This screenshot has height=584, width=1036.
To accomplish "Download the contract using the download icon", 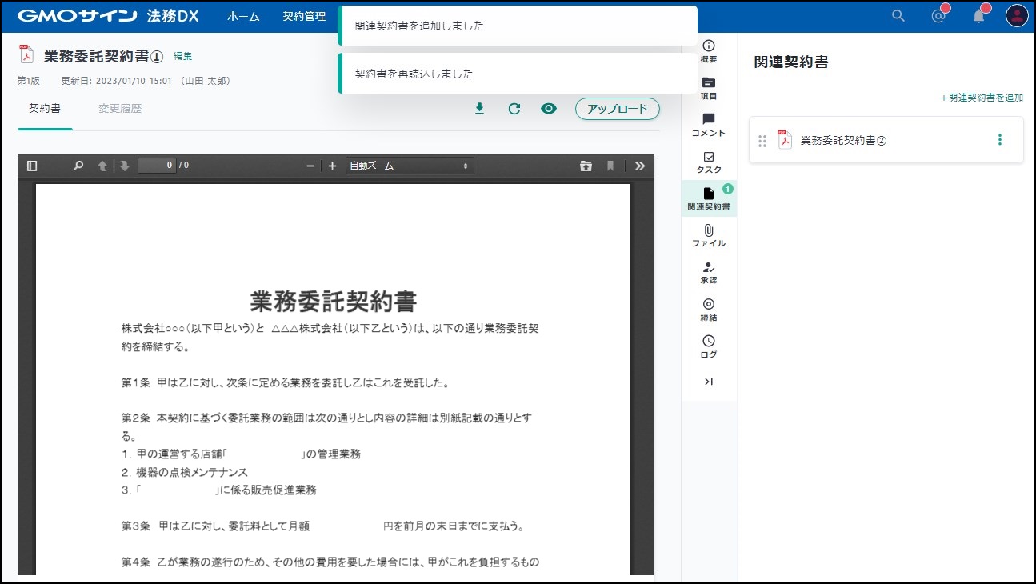I will click(x=480, y=109).
